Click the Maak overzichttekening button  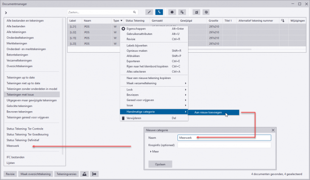[x=36, y=174]
